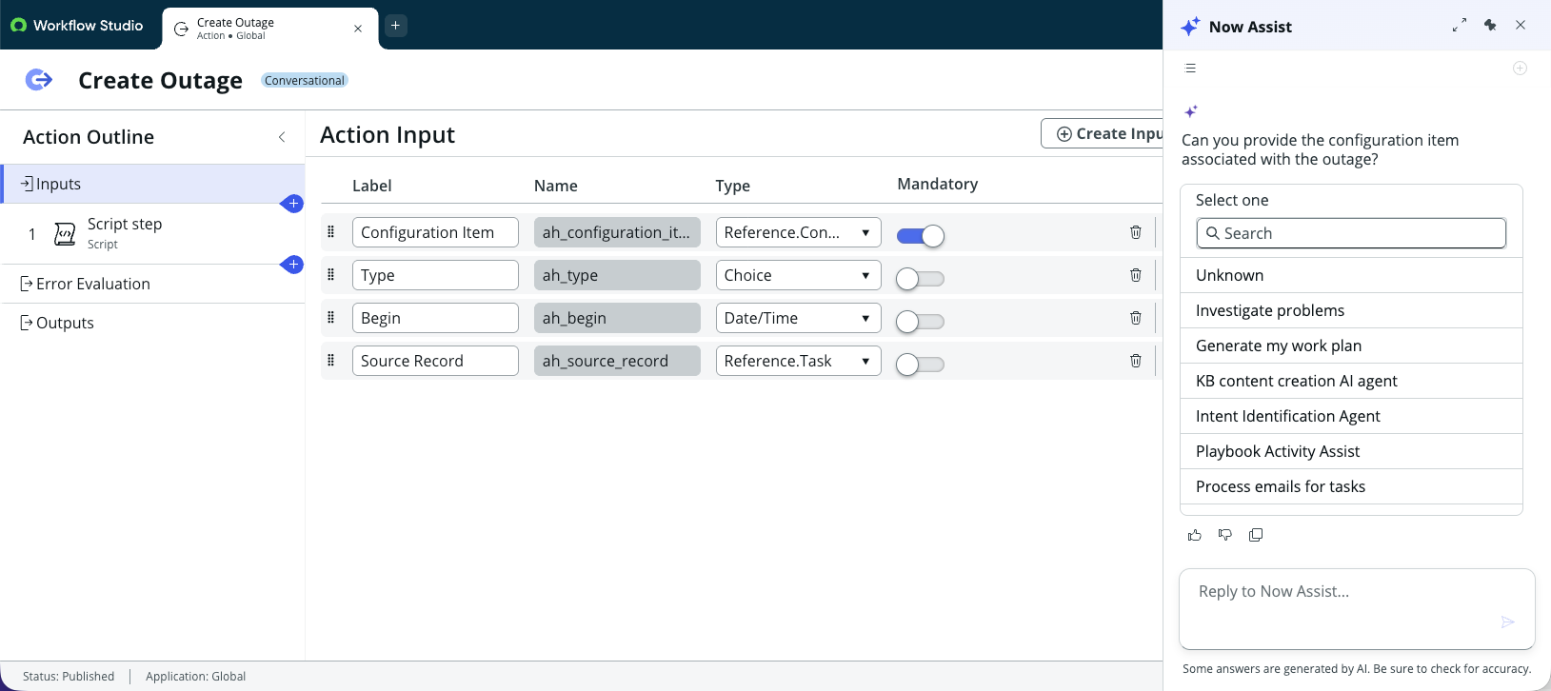1551x691 pixels.
Task: Copy the Now Assist response
Action: [1256, 535]
